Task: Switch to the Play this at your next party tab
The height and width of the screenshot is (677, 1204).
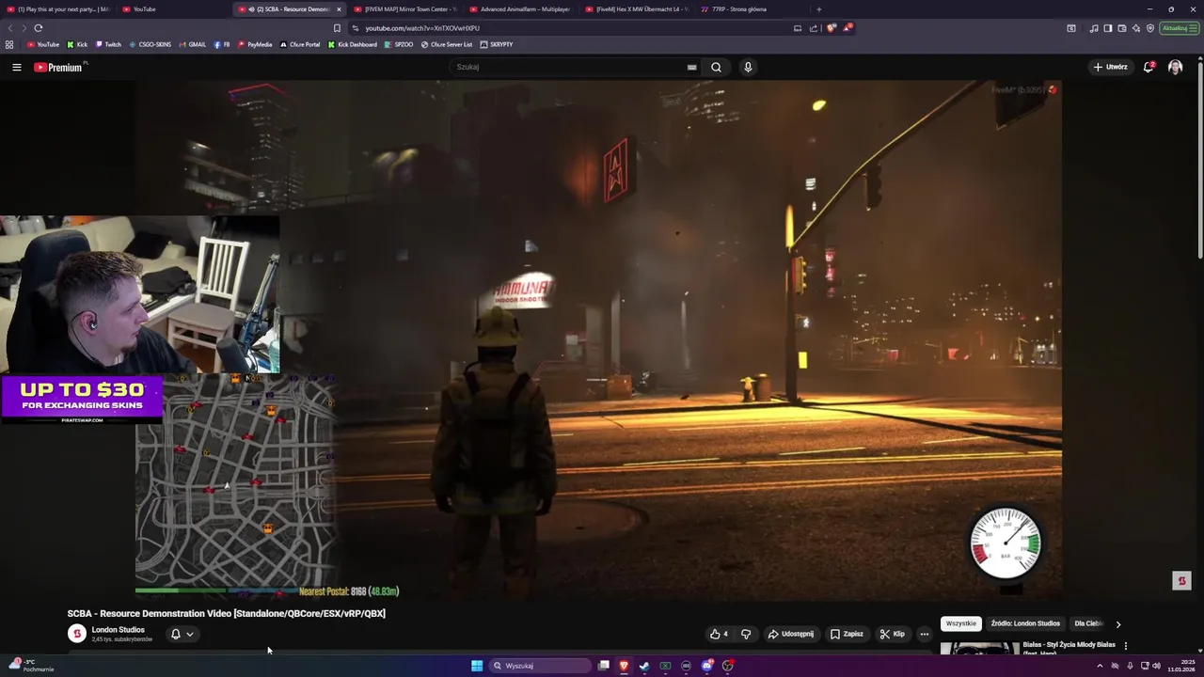Action: click(57, 9)
